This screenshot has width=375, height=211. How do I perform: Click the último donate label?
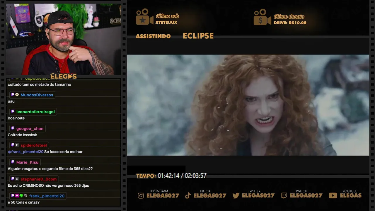289,16
